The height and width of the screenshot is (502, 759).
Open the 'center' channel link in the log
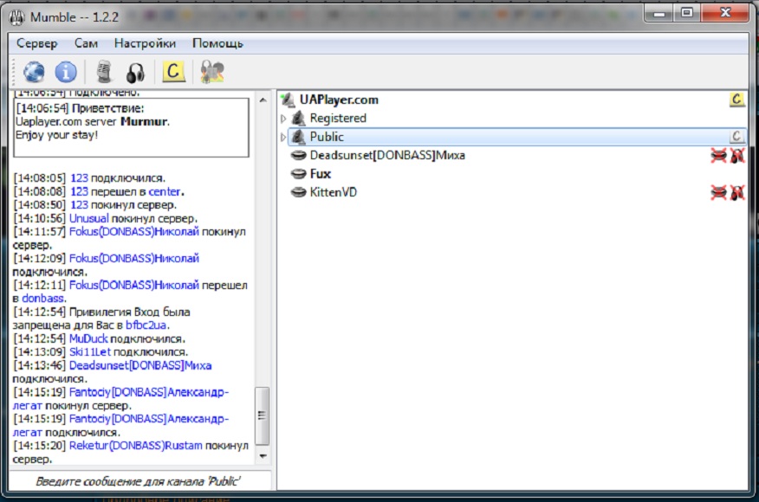tap(165, 191)
